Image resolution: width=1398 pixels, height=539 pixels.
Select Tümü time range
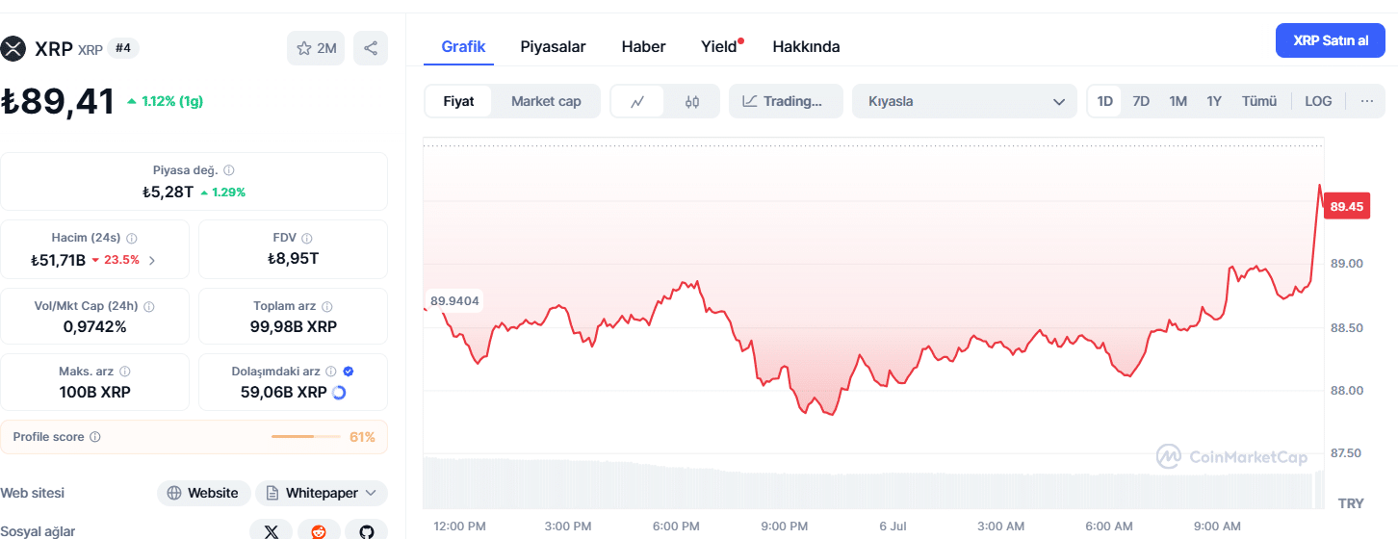tap(1259, 101)
